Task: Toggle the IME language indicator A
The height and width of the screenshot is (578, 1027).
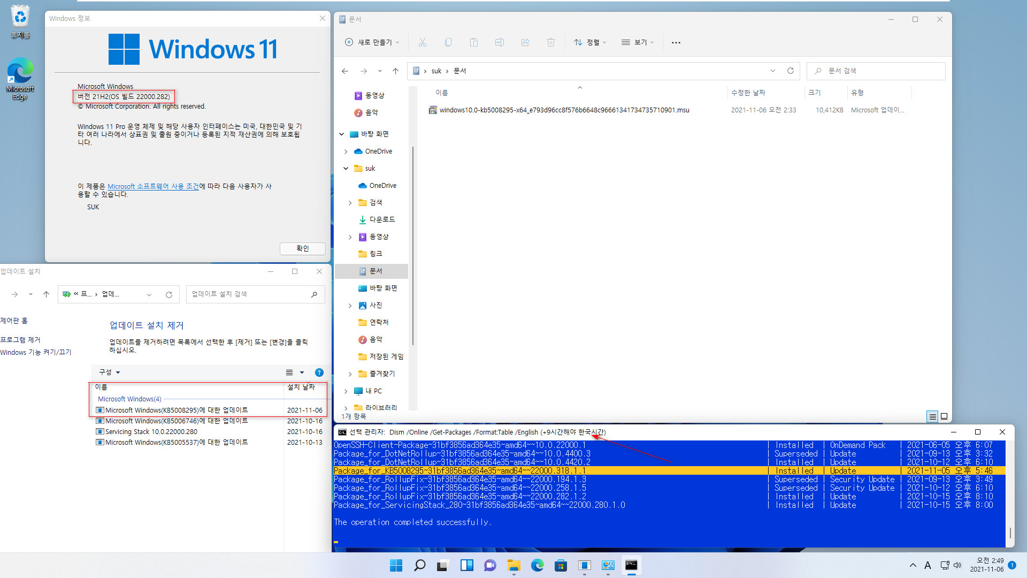Action: pyautogui.click(x=928, y=565)
